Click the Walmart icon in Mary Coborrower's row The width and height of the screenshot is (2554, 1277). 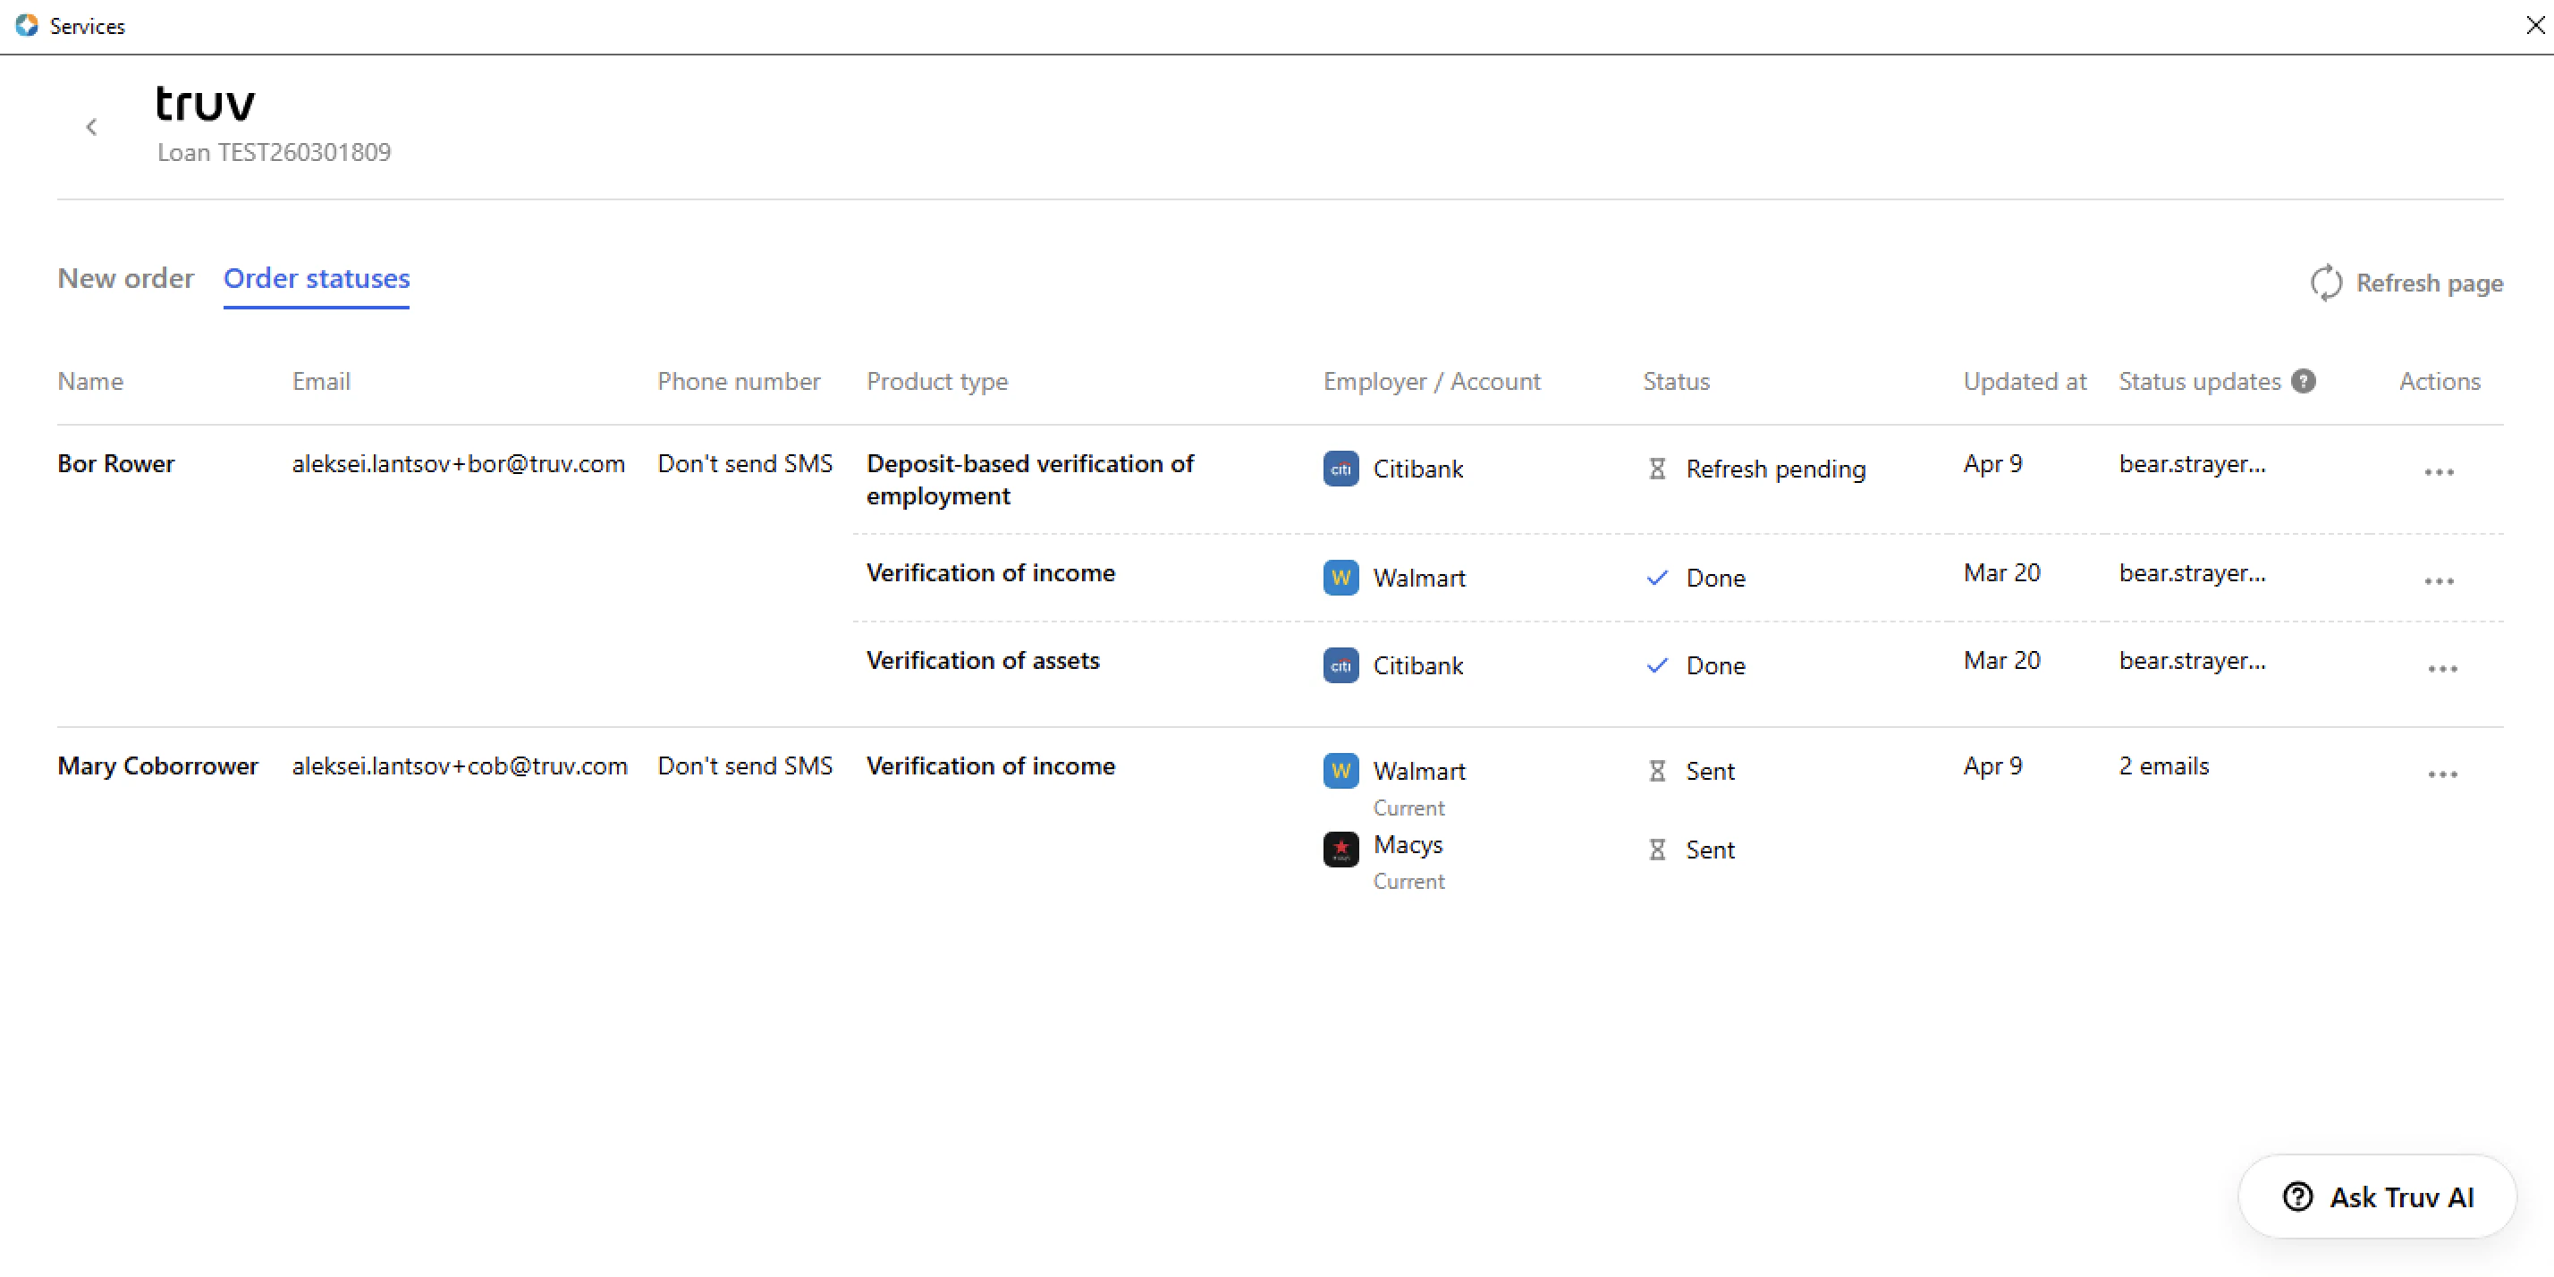(x=1340, y=770)
